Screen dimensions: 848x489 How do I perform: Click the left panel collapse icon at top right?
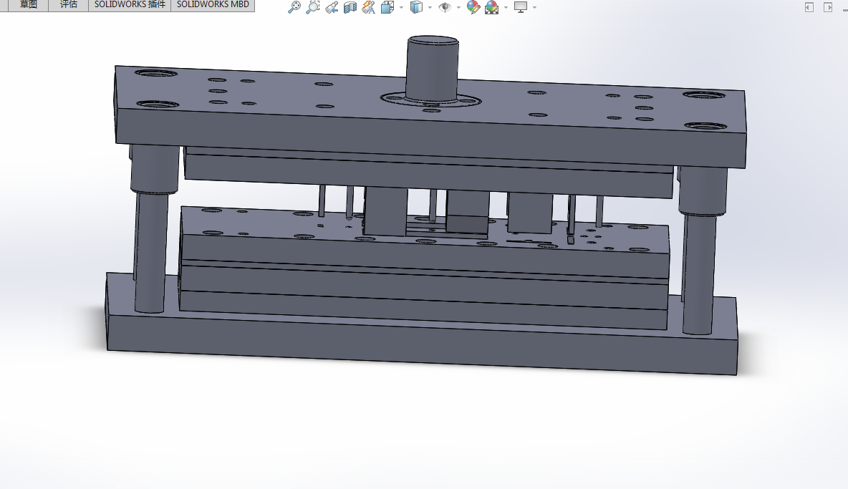809,7
